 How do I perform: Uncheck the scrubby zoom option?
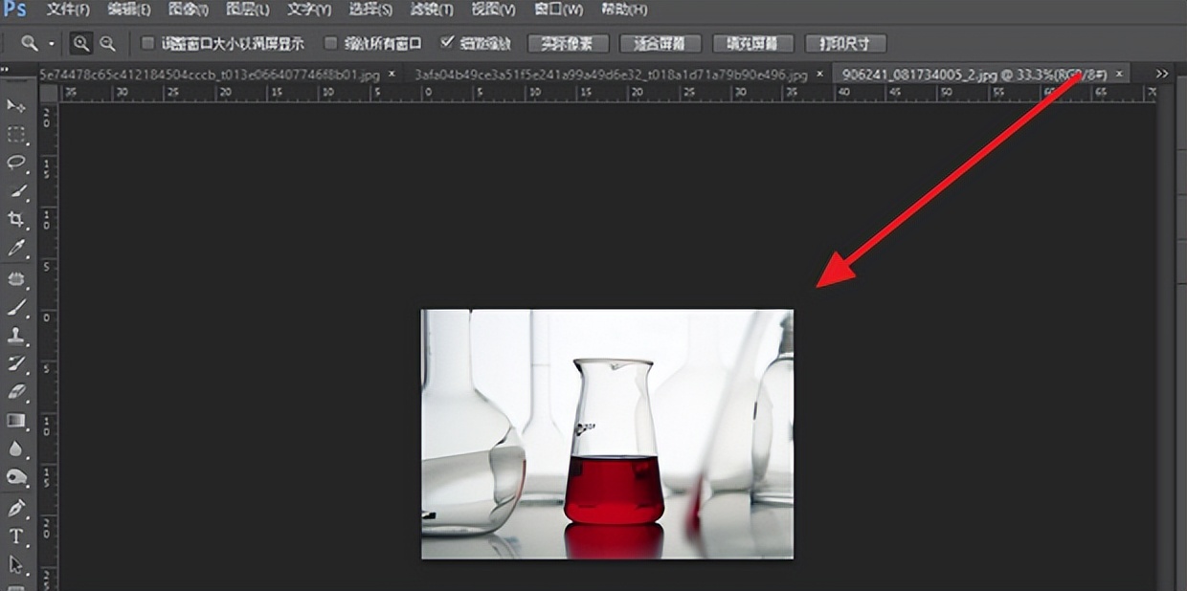(x=446, y=42)
